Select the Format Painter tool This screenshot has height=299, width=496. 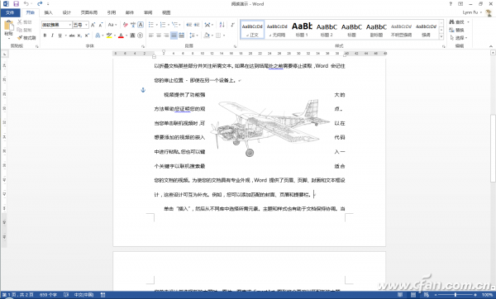pos(27,38)
